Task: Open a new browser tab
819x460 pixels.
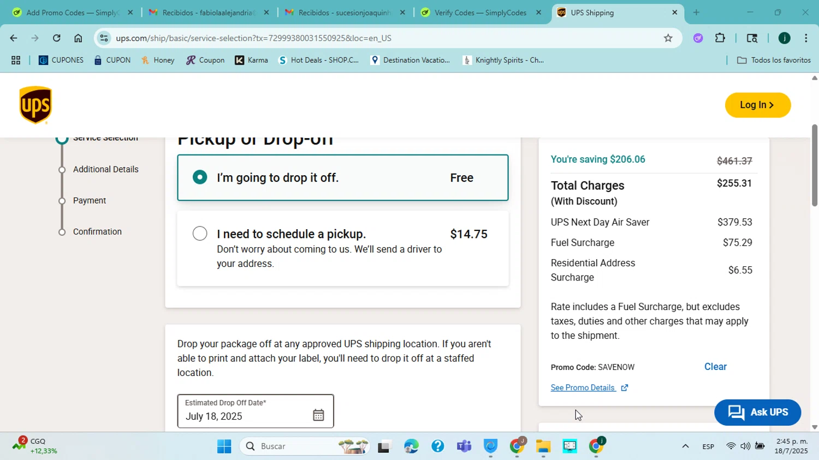Action: [x=696, y=12]
